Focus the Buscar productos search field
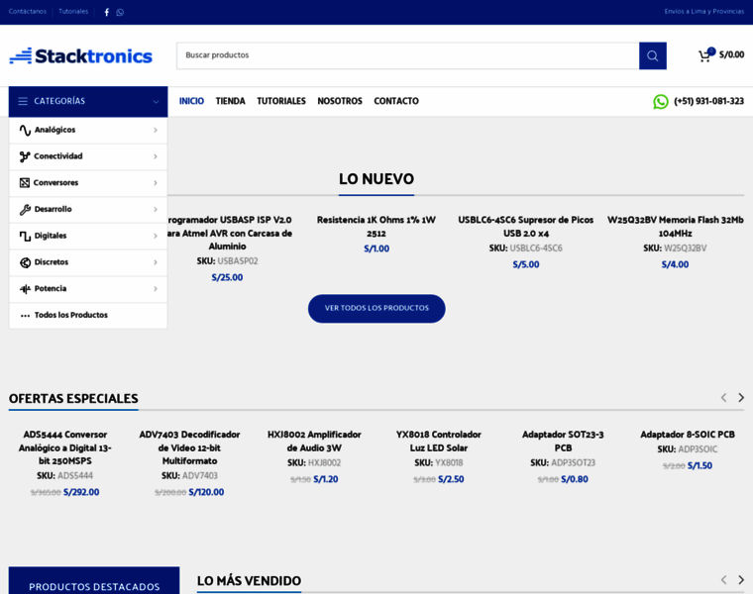The height and width of the screenshot is (594, 753). click(408, 55)
